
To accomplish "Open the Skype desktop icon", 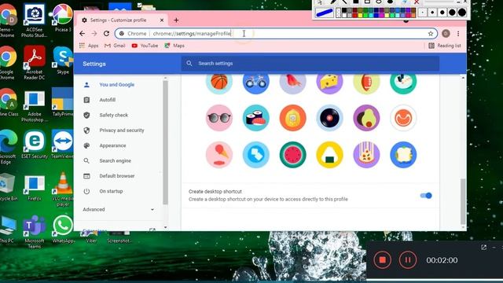I will click(63, 61).
